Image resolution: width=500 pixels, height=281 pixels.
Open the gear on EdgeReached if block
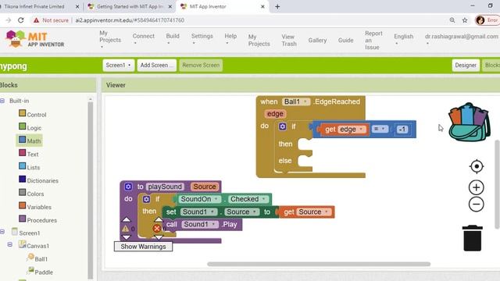[x=282, y=126]
